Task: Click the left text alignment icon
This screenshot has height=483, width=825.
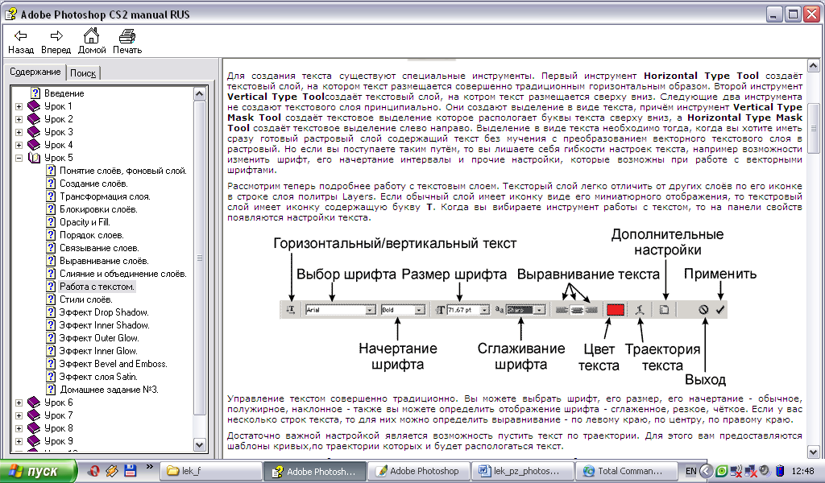Action: click(562, 310)
